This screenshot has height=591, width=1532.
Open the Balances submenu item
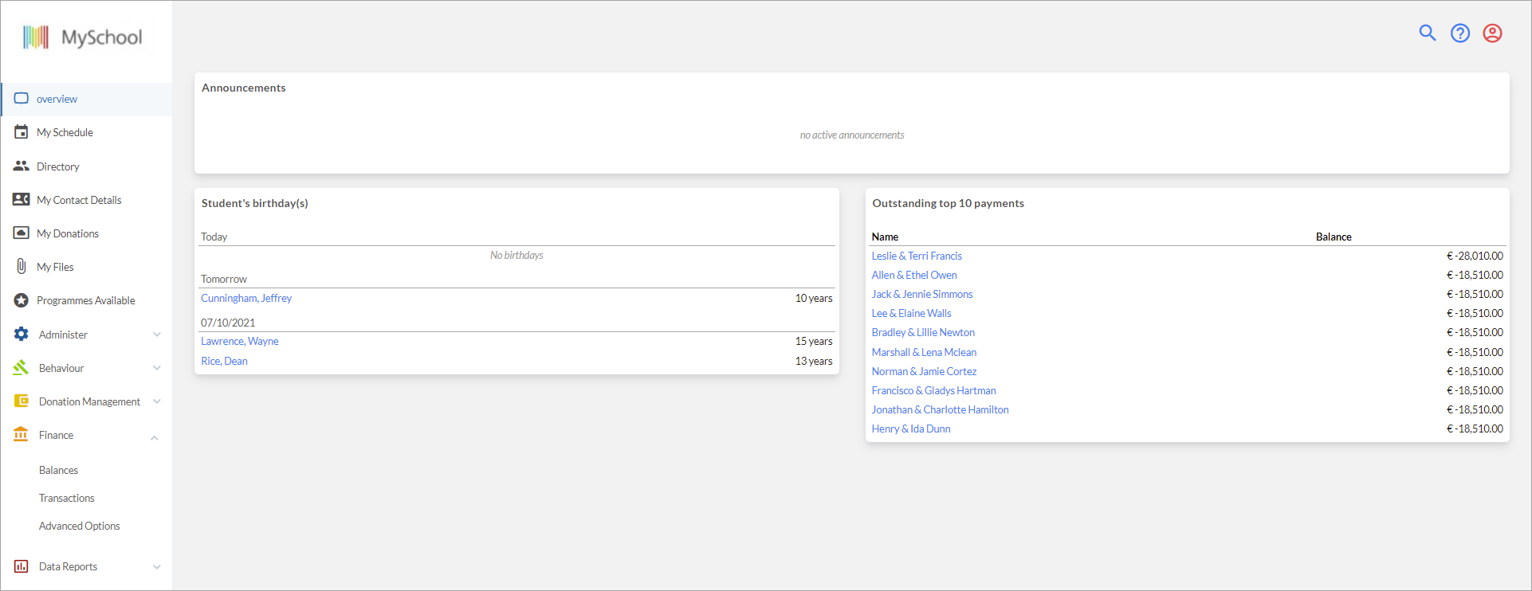pos(58,470)
